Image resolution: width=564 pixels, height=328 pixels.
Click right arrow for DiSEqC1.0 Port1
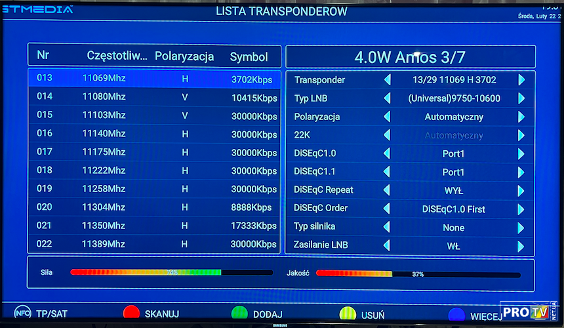click(x=521, y=154)
